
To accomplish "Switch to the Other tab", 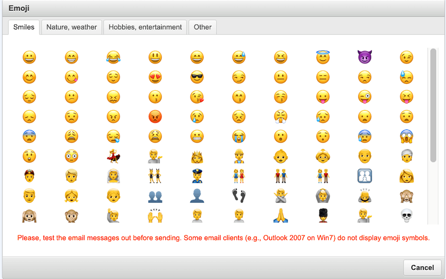I will coord(203,27).
